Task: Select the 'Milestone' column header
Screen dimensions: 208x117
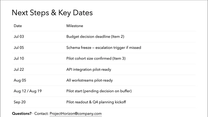Action: (x=75, y=26)
